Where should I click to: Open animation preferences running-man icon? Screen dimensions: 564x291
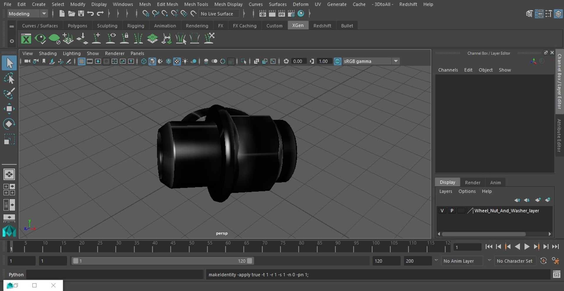[555, 261]
